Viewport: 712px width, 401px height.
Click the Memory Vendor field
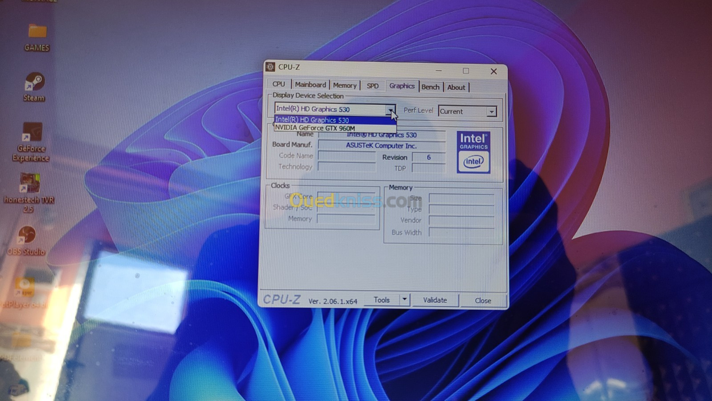[x=461, y=220]
